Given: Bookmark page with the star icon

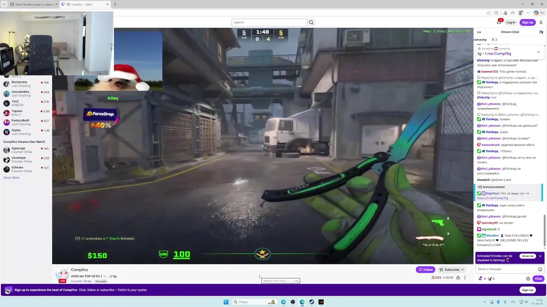Looking at the screenshot, I should click(x=488, y=13).
